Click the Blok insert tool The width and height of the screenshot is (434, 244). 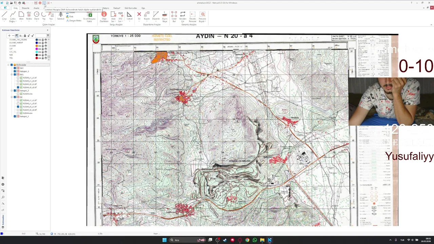(70, 17)
